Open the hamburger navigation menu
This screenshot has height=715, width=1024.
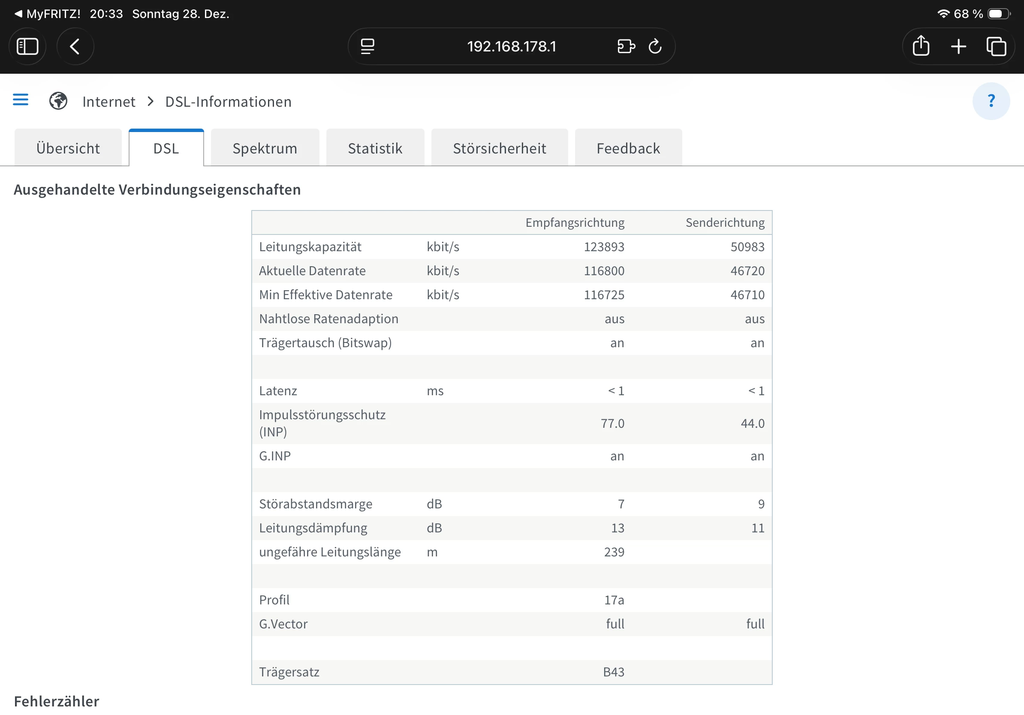click(21, 100)
